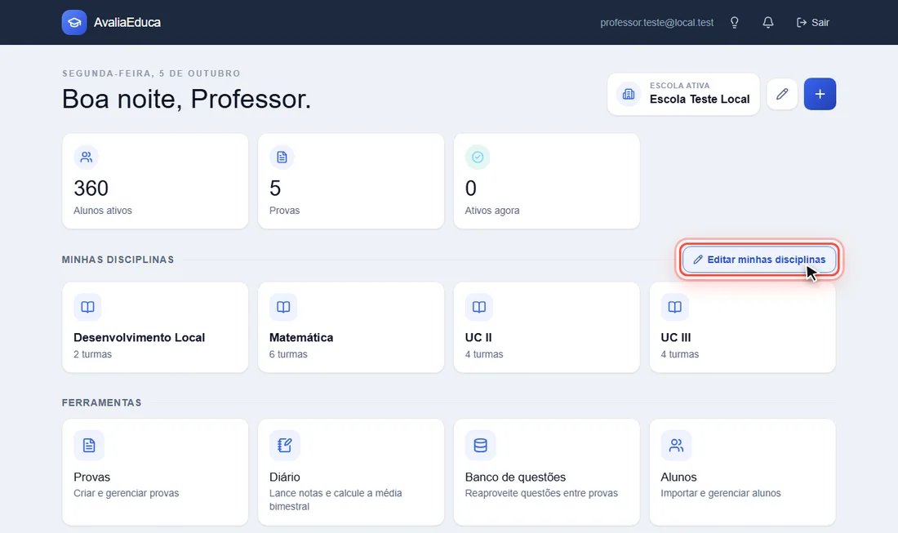Open Banco de questões tool title
Image resolution: width=898 pixels, height=533 pixels.
click(x=515, y=477)
